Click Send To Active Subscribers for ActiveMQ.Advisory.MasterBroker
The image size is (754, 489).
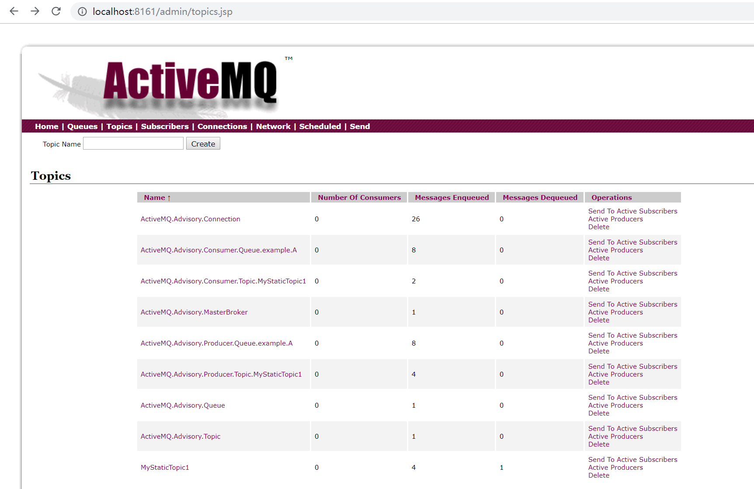[x=632, y=304]
